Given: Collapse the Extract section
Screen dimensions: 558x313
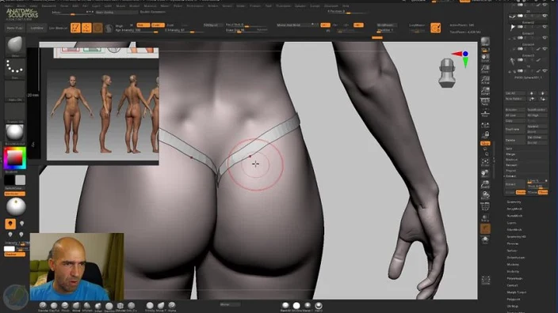Looking at the screenshot, I should tap(510, 176).
